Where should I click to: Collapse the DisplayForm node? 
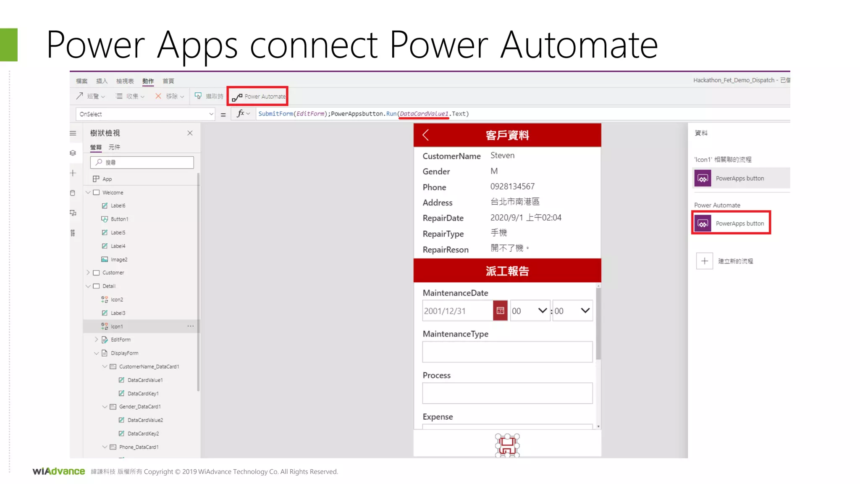(x=97, y=353)
